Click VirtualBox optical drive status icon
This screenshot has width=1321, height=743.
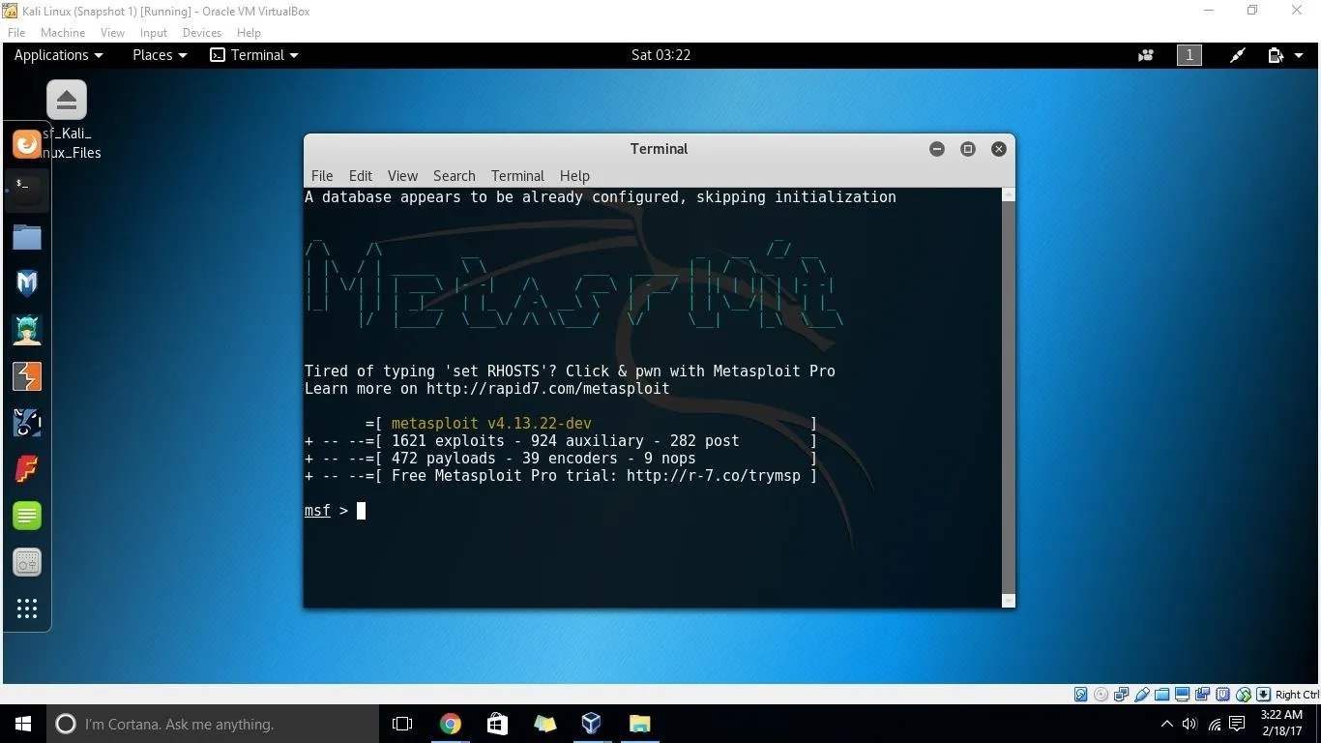[1101, 695]
